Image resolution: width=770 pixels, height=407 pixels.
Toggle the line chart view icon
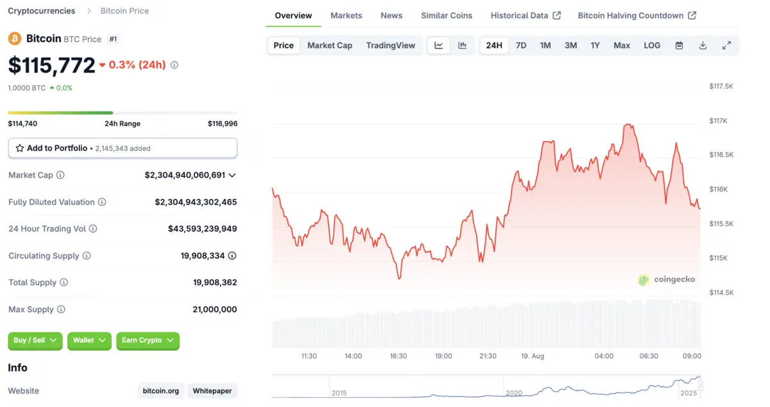point(439,45)
